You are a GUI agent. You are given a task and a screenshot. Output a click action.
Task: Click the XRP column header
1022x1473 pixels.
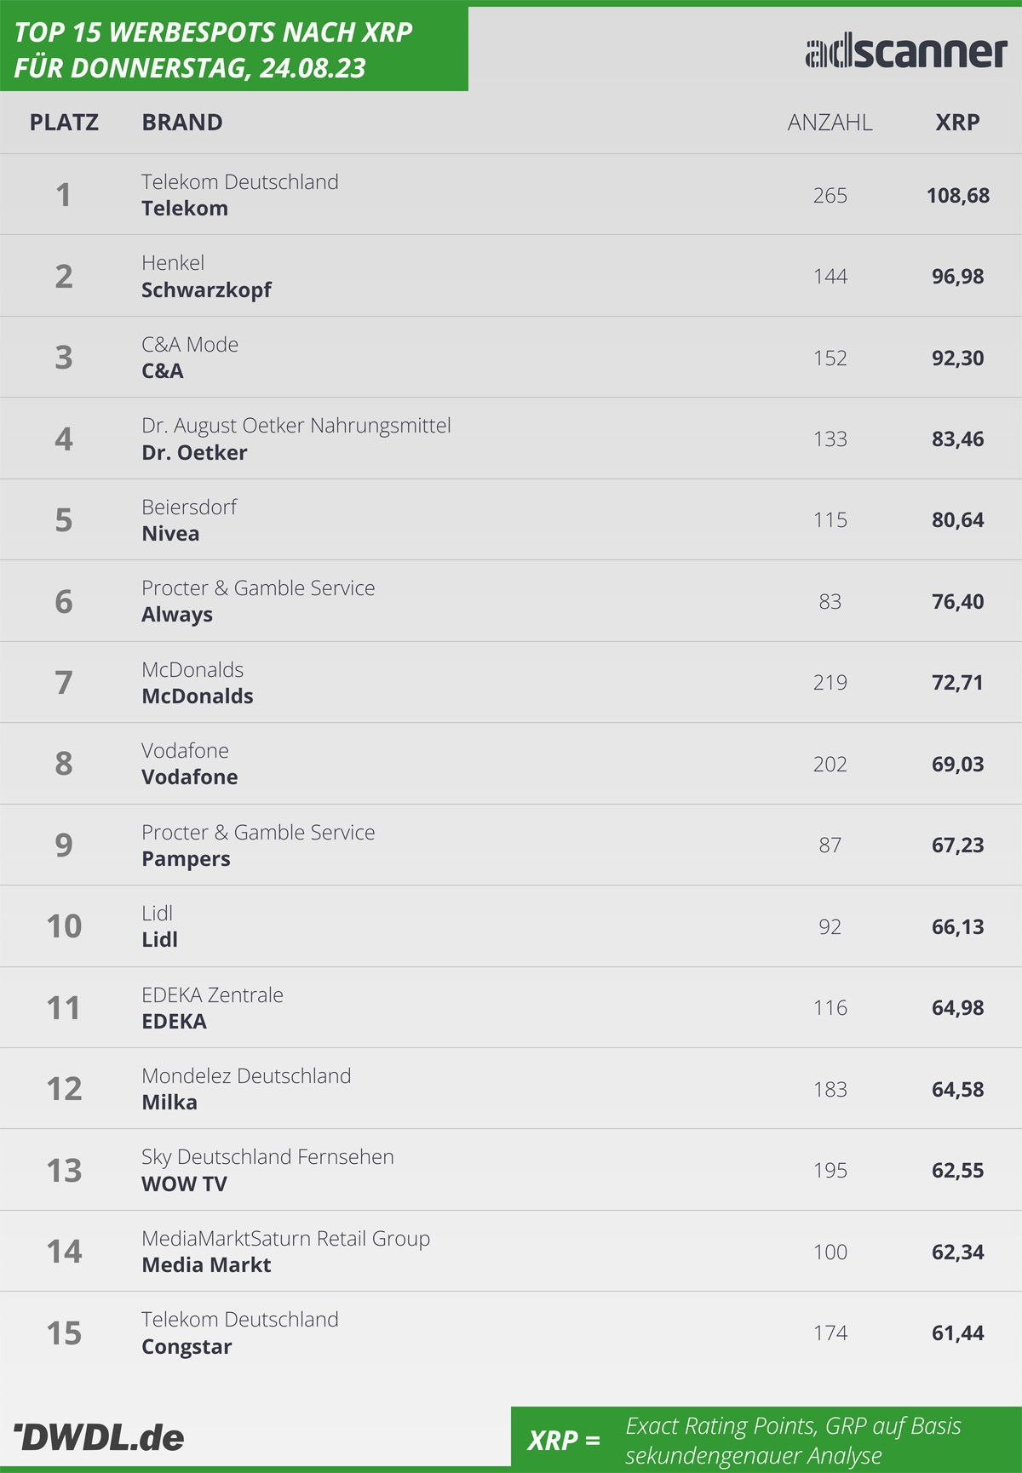pos(957,123)
